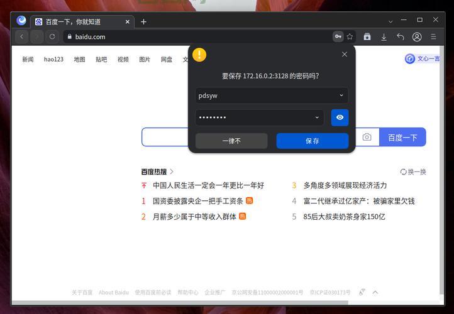
Task: Refresh hot searches with 换一换
Action: [x=413, y=171]
